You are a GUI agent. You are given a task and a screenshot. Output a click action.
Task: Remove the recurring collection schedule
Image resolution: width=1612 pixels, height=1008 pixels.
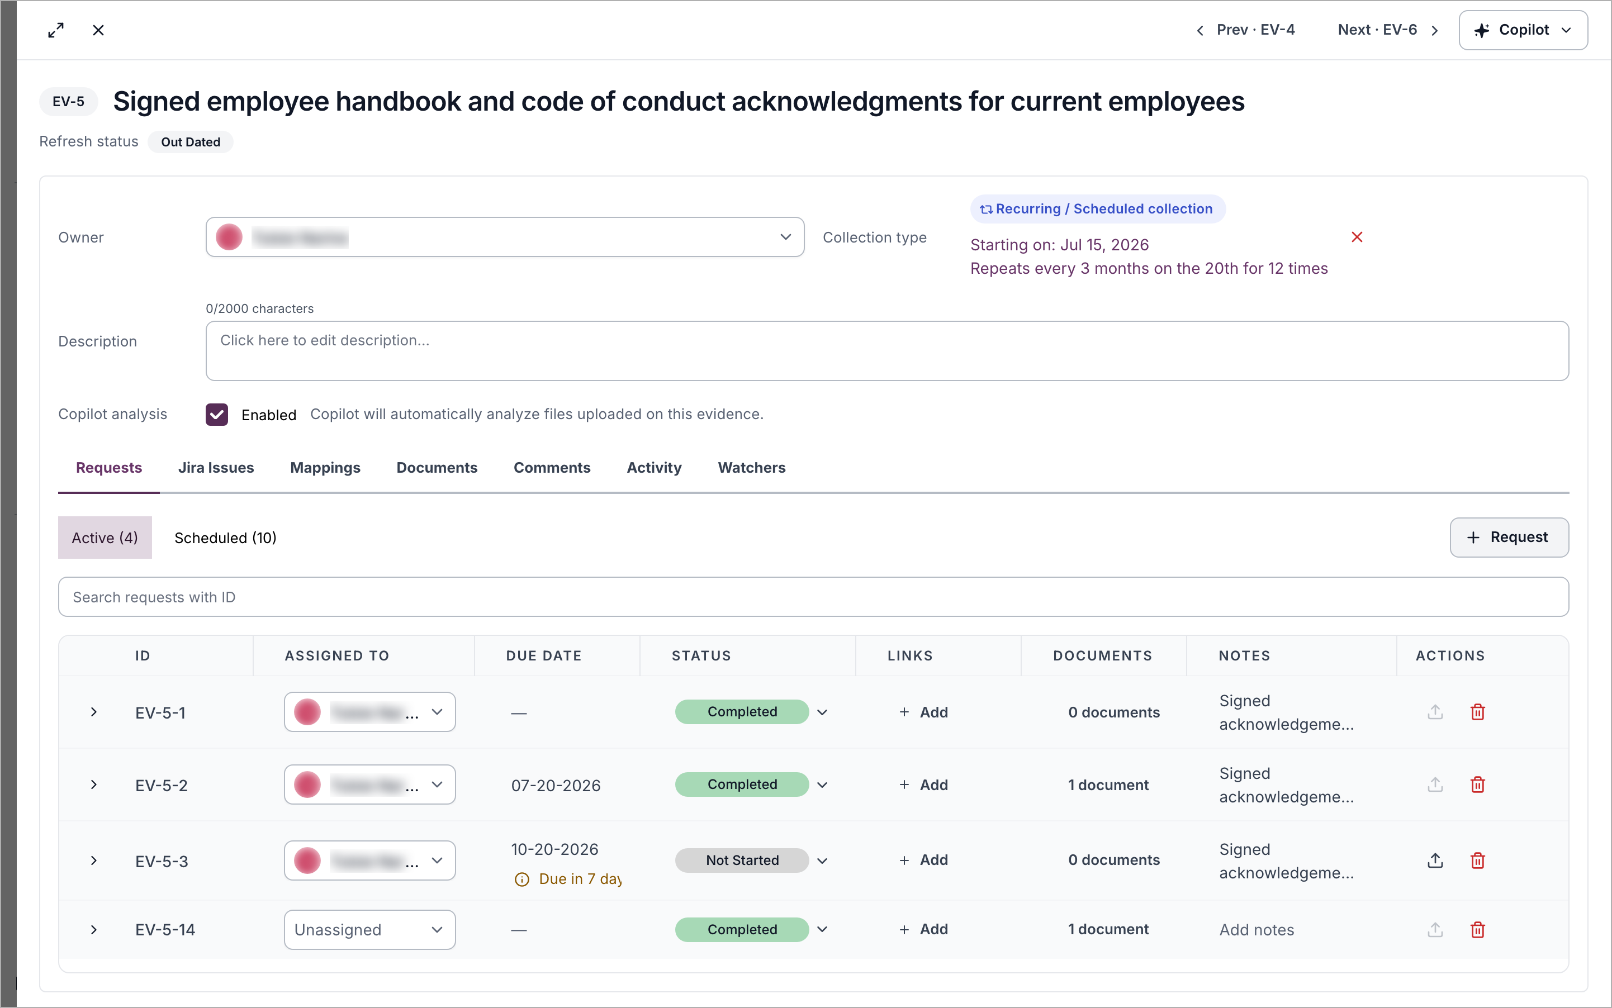click(1357, 237)
